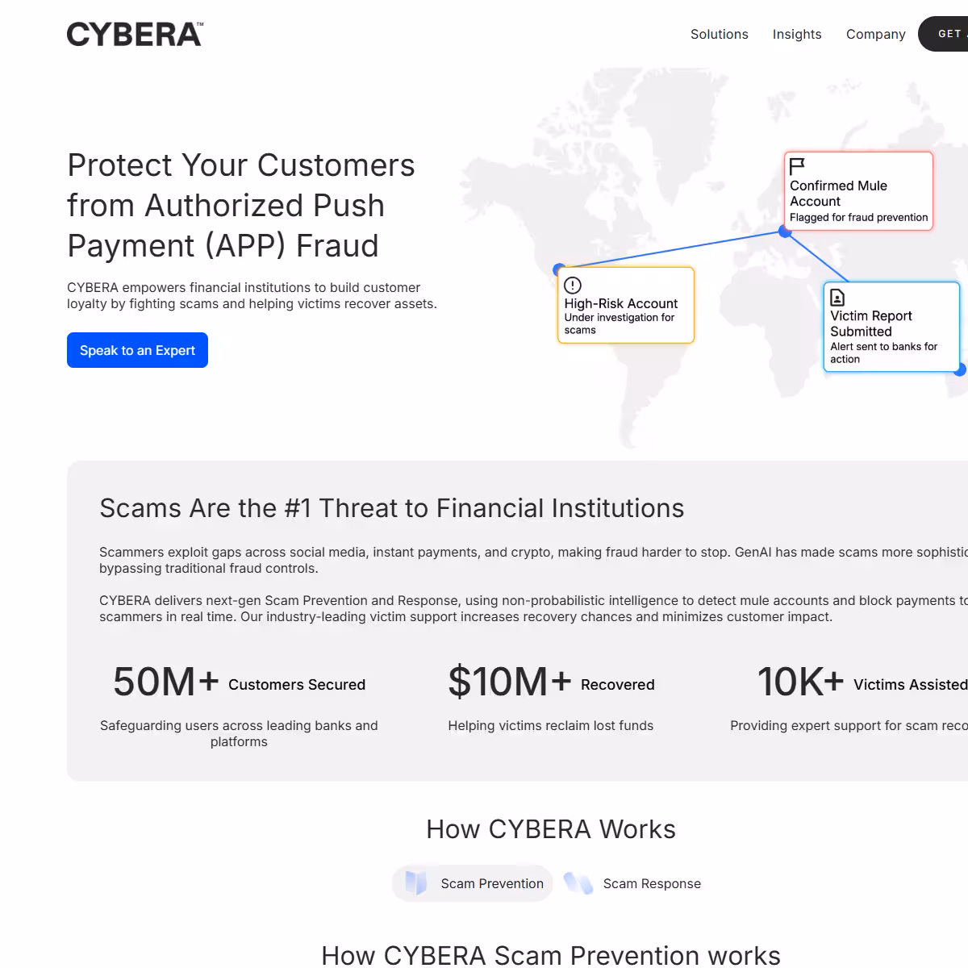
Task: Click the dark GET button in header
Action: tap(943, 34)
